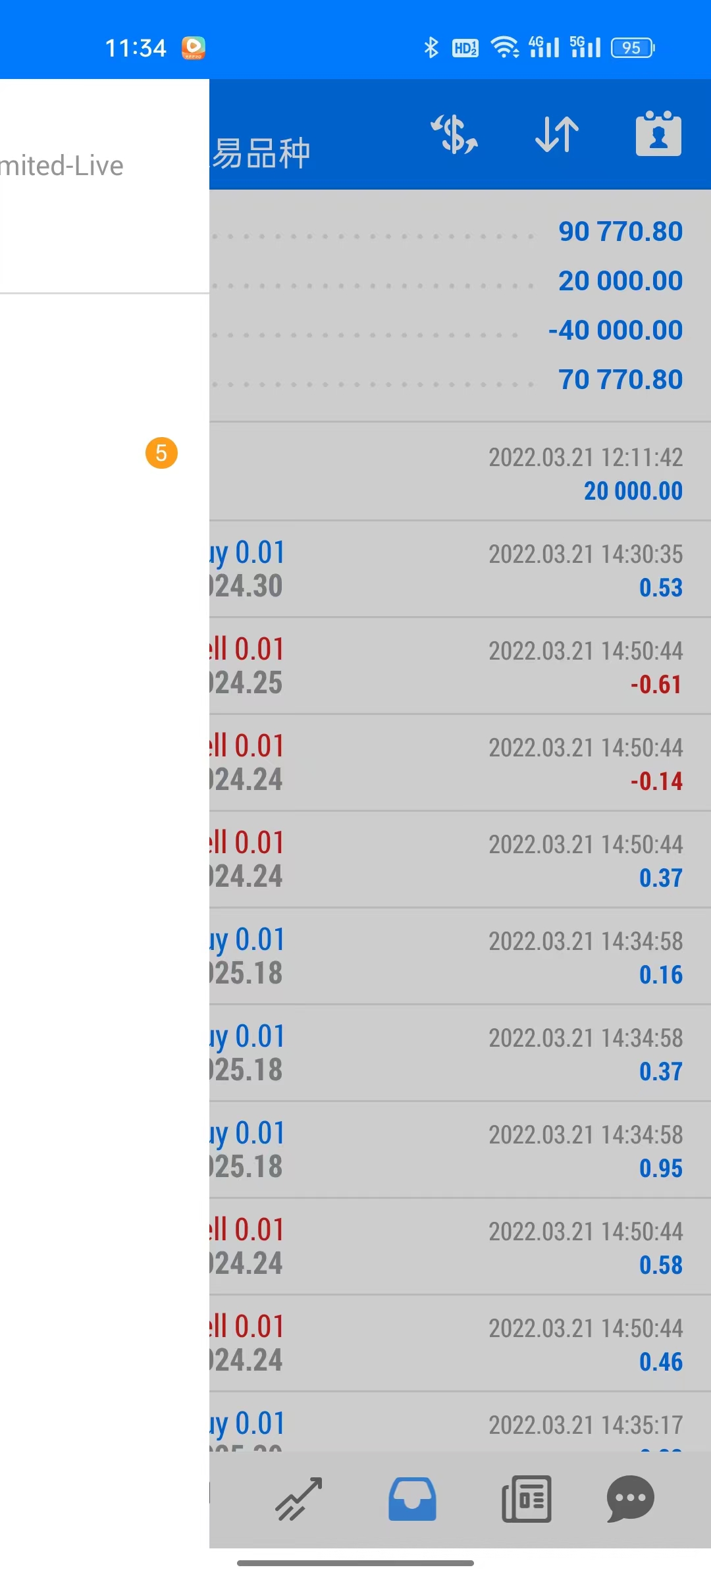Image resolution: width=711 pixels, height=1580 pixels.
Task: Tap the up-down sort arrows icon
Action: [557, 134]
